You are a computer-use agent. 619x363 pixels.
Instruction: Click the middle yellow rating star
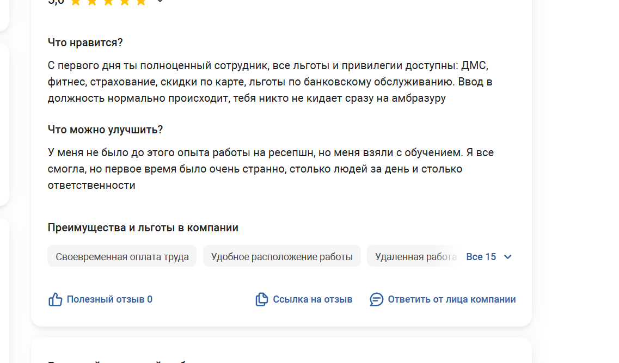tap(108, 2)
